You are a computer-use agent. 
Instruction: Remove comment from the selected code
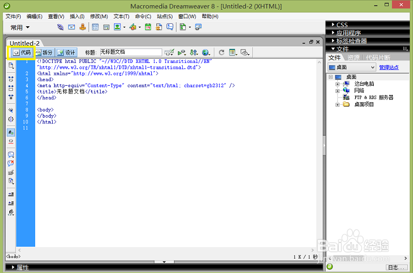11,164
